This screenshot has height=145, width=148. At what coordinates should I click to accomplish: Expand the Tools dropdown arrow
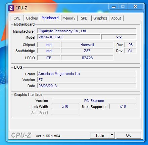[x=112, y=135]
